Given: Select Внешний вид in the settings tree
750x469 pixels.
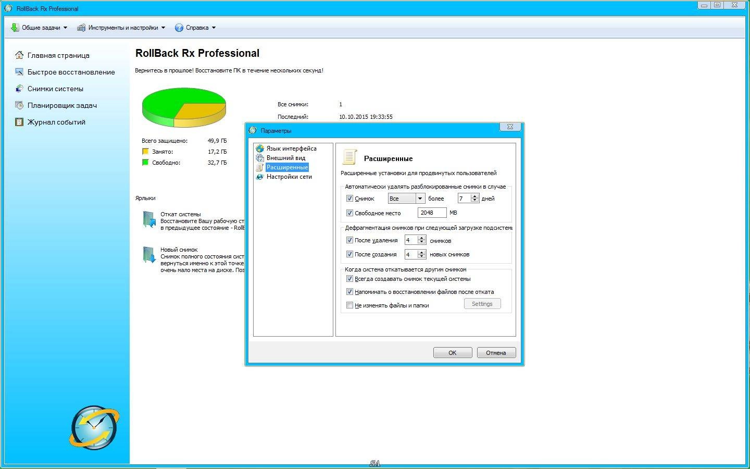Looking at the screenshot, I should (x=286, y=158).
